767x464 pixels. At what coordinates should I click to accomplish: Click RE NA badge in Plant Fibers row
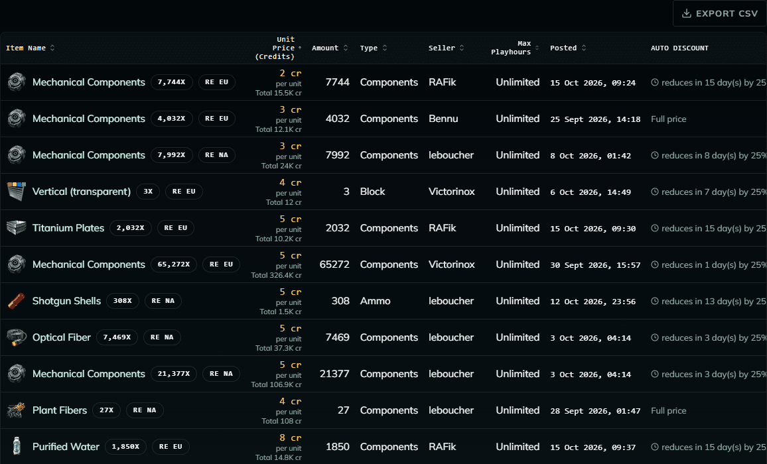(145, 410)
